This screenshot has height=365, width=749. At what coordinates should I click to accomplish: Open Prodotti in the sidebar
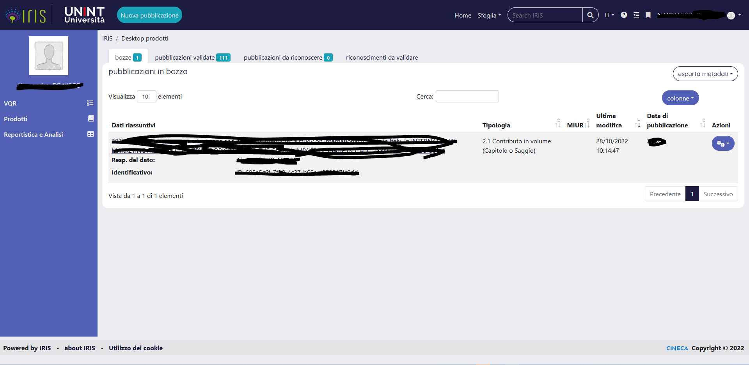tap(16, 119)
